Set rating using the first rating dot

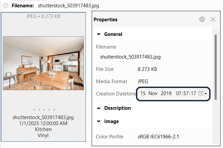(34, 109)
